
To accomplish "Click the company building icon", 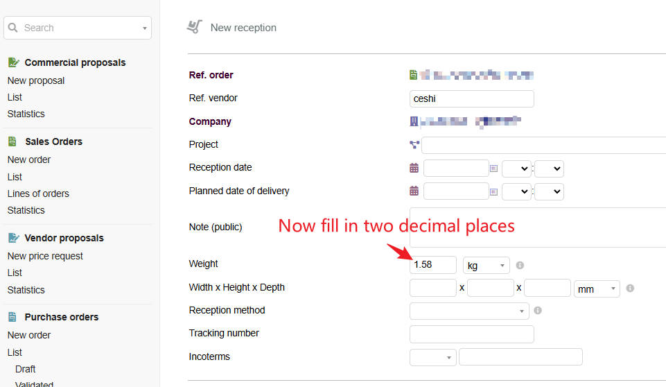I will pos(414,121).
